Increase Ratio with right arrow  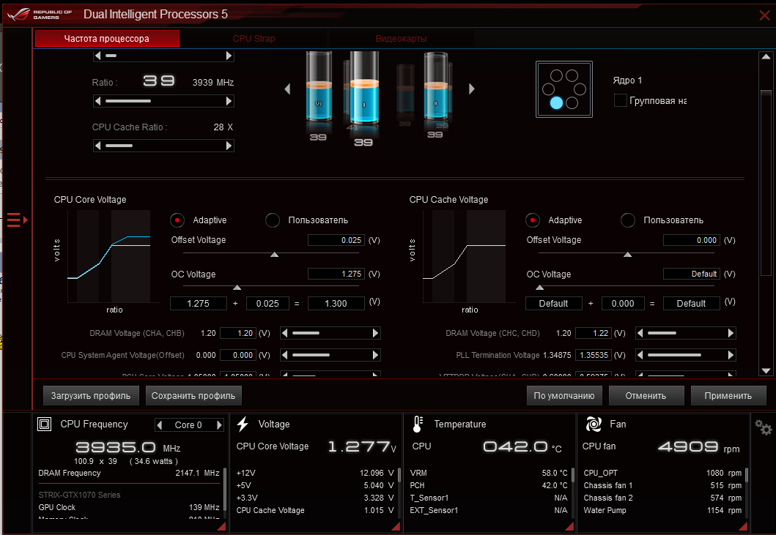pos(229,101)
